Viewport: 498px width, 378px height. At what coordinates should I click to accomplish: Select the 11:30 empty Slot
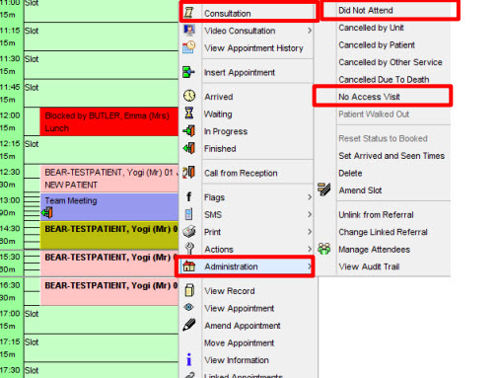[102, 65]
